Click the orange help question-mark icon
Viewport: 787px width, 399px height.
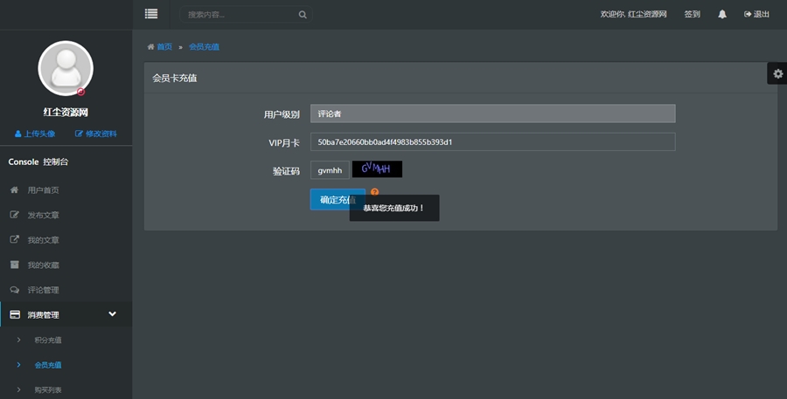[374, 192]
